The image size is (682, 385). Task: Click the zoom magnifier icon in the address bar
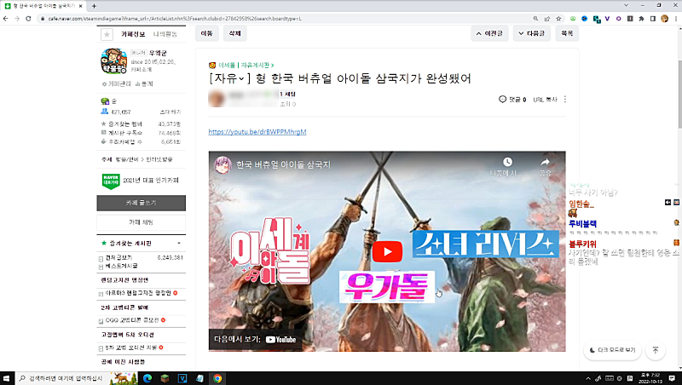tap(535, 19)
